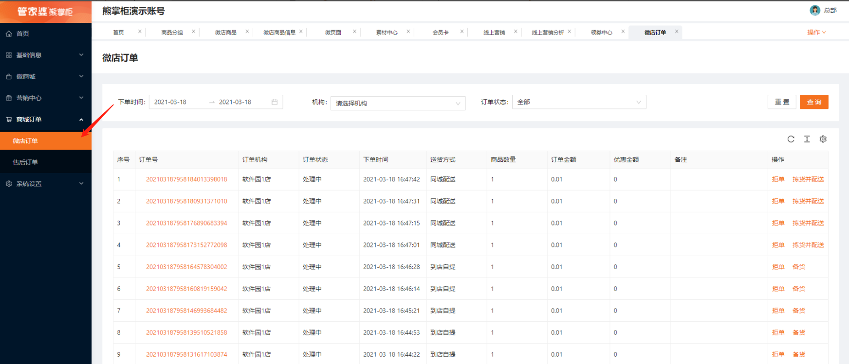Click 备货 for order row 5

point(799,267)
